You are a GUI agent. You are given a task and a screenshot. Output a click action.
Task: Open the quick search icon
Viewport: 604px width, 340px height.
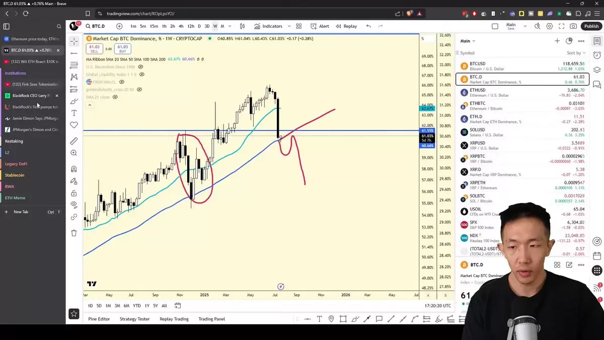tap(538, 26)
